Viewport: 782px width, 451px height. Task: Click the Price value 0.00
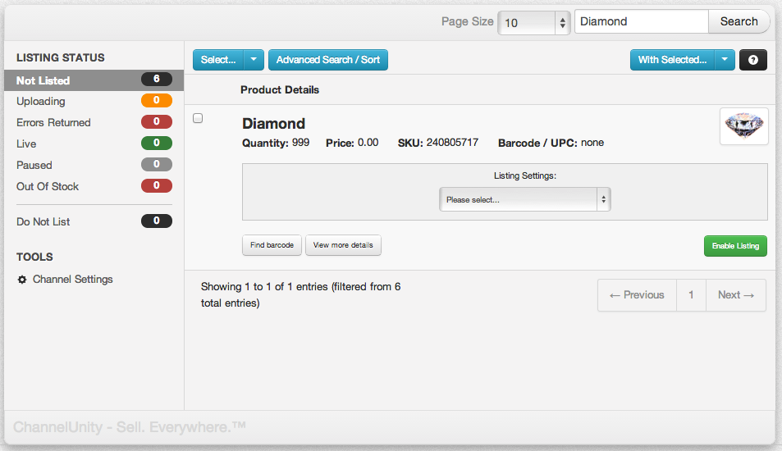[x=368, y=143]
